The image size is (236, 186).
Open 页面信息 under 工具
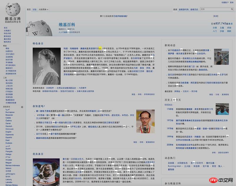(x=9, y=97)
